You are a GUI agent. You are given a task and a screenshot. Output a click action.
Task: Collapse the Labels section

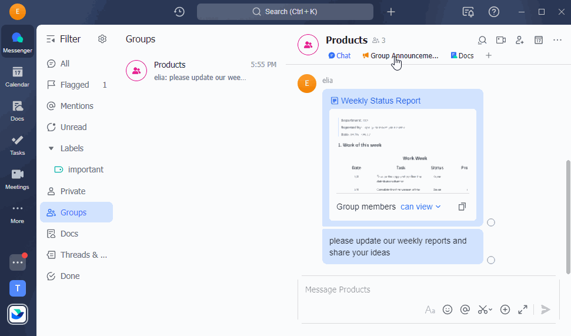51,148
